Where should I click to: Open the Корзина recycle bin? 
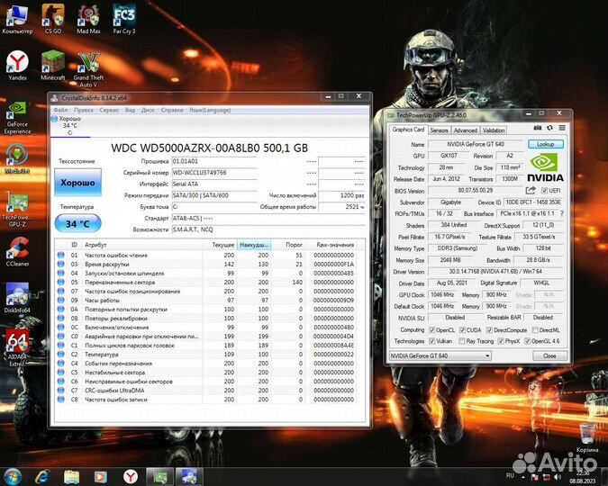click(x=587, y=438)
